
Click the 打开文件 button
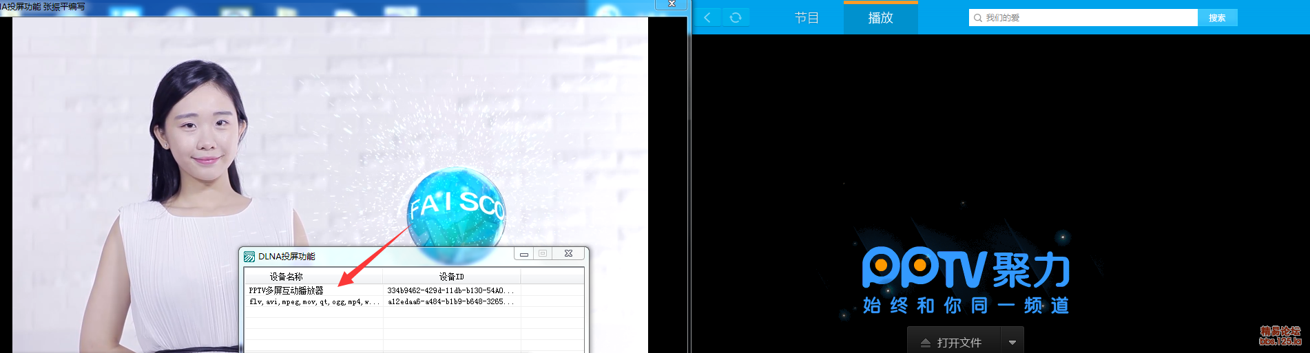click(x=953, y=341)
